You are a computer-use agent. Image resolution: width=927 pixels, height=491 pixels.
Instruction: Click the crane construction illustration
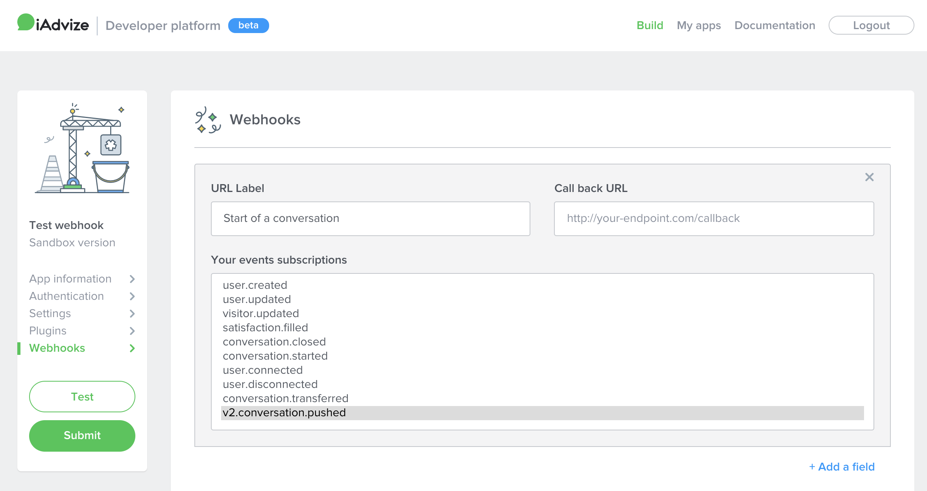point(82,150)
